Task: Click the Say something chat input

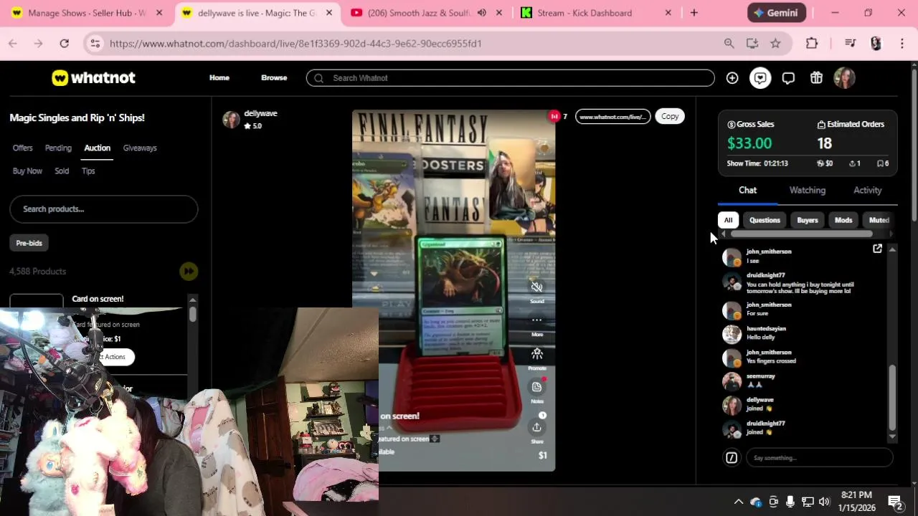Action: pyautogui.click(x=819, y=457)
